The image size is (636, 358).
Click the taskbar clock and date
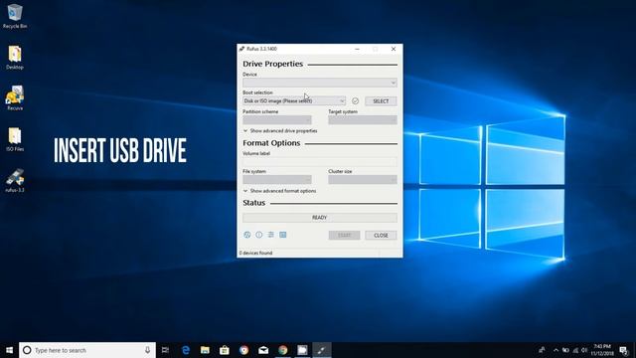602,350
